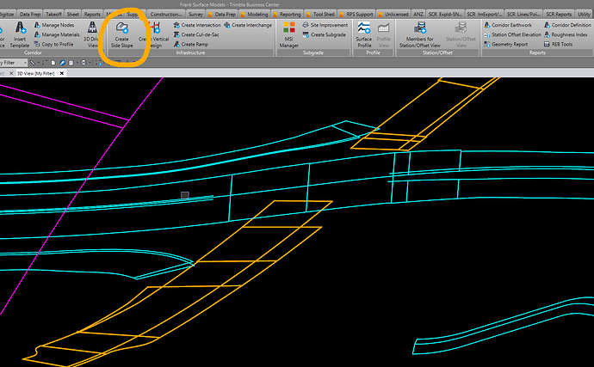This screenshot has width=594, height=367.
Task: Select the SCR: Lines/Poi... tab
Action: pos(523,15)
